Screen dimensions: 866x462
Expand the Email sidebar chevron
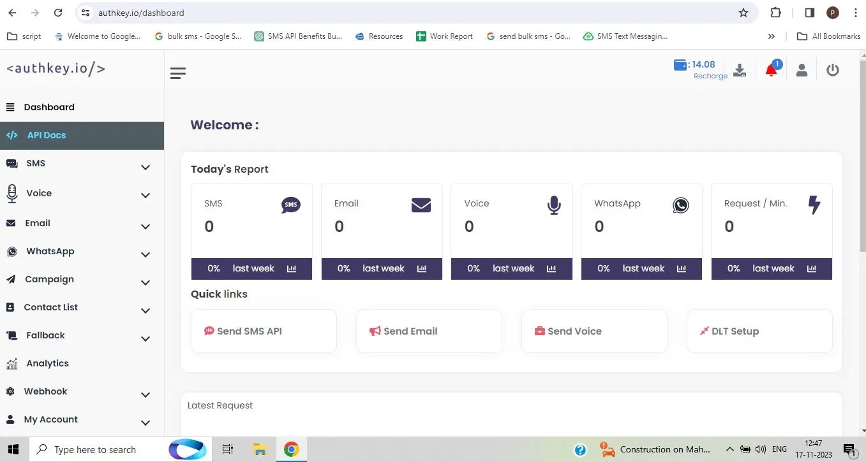click(x=146, y=226)
